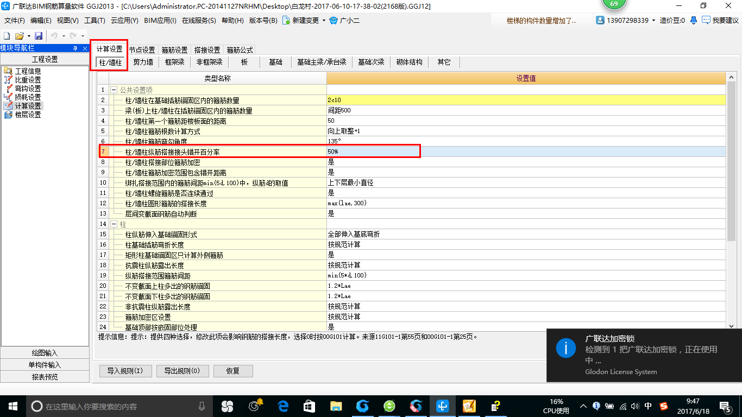Select 楼层设置 in navigation list
The height and width of the screenshot is (417, 742).
(28, 115)
